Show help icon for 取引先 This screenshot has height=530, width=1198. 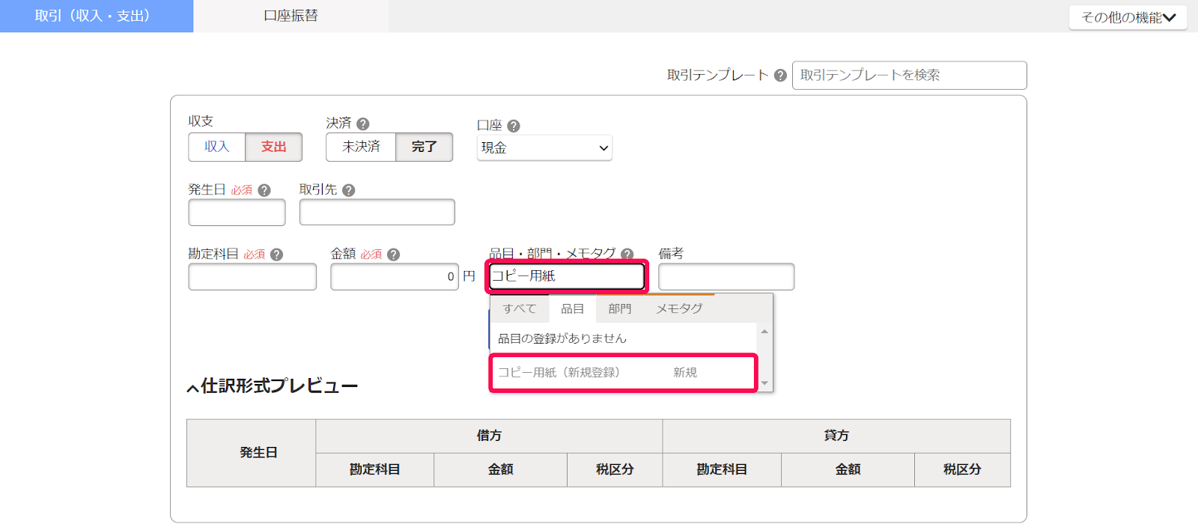tap(349, 190)
